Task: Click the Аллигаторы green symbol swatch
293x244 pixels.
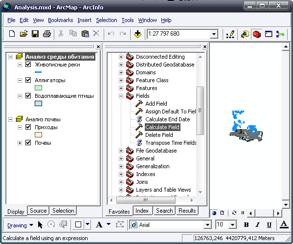Action: click(38, 88)
